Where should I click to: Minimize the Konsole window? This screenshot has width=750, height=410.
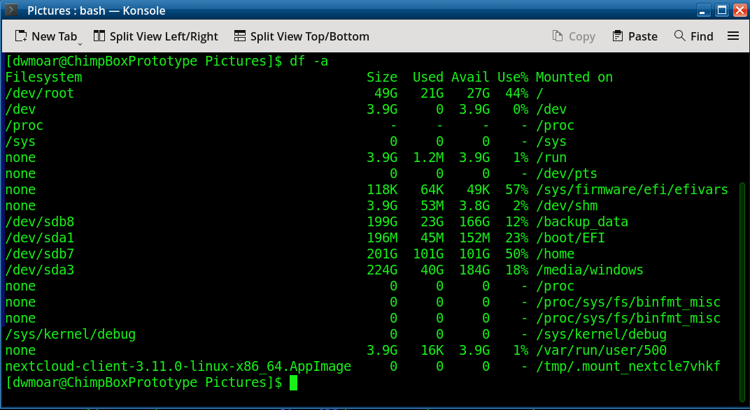[x=705, y=10]
